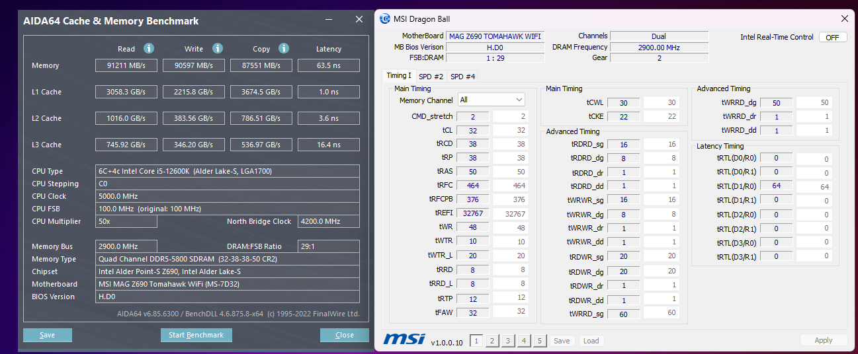Select profile 3 button

(x=508, y=341)
